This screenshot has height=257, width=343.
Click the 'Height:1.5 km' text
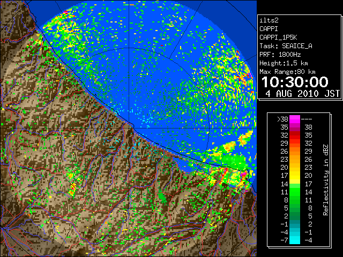click(x=284, y=63)
